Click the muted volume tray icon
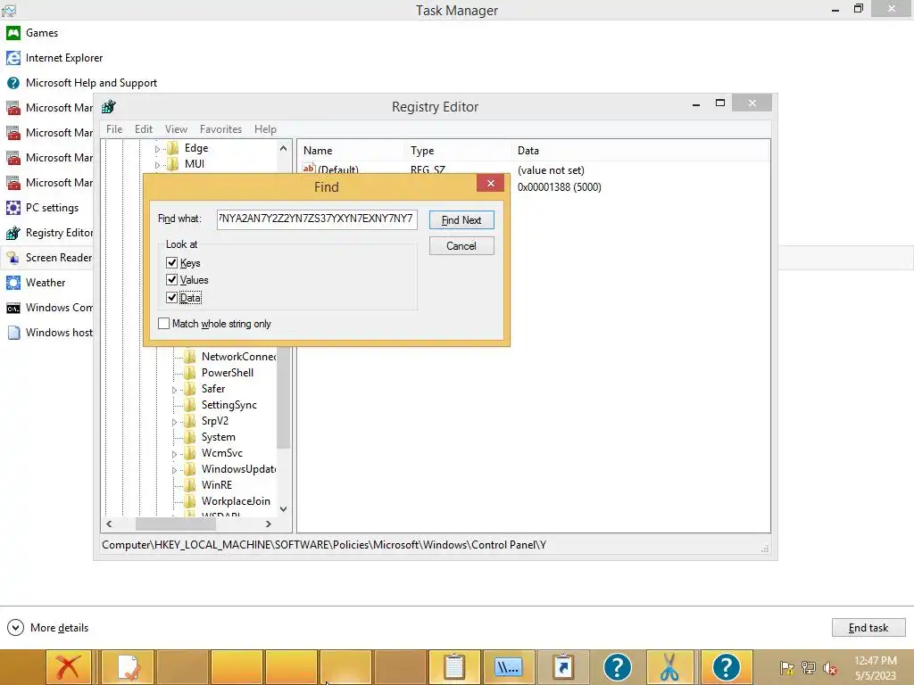Screen dimensions: 914x685 (829, 667)
